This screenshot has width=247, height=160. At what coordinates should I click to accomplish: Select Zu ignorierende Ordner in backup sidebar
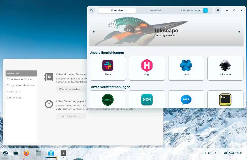click(21, 86)
